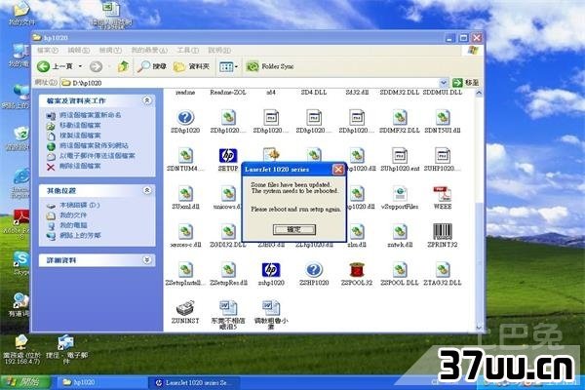The height and width of the screenshot is (390, 585).
Task: Open the Back button history dropdown arrow
Action: [x=80, y=66]
